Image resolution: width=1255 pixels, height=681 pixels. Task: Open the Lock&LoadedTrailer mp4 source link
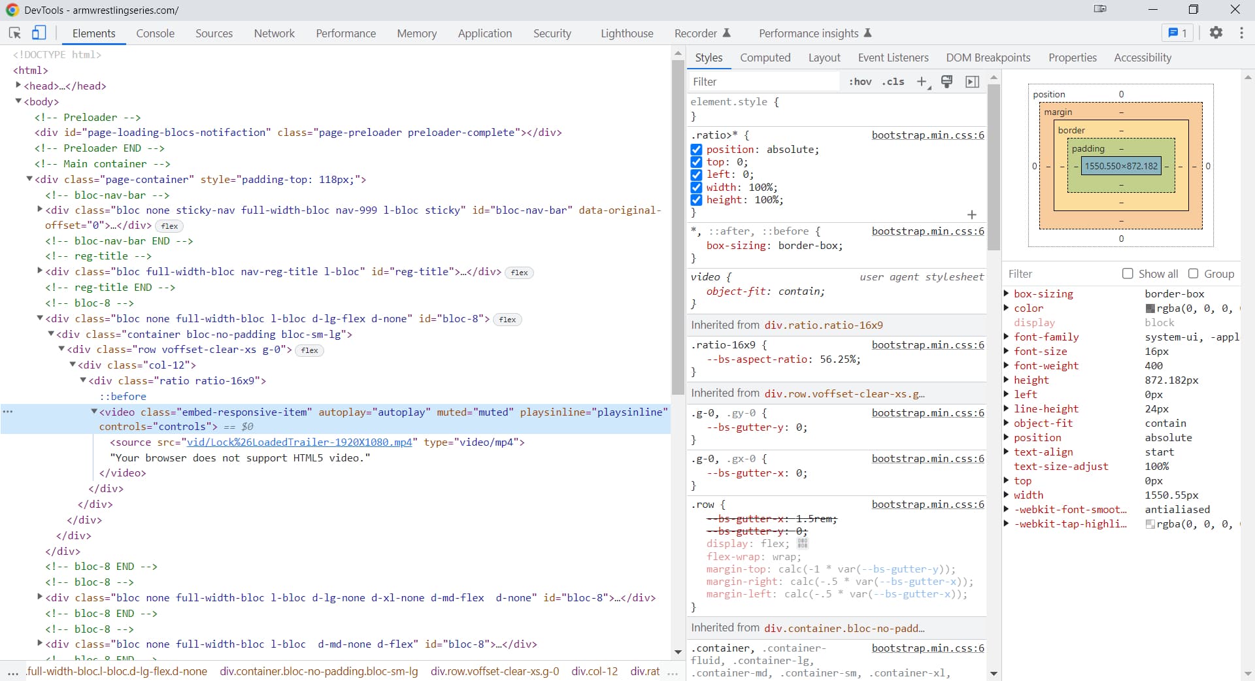(299, 442)
